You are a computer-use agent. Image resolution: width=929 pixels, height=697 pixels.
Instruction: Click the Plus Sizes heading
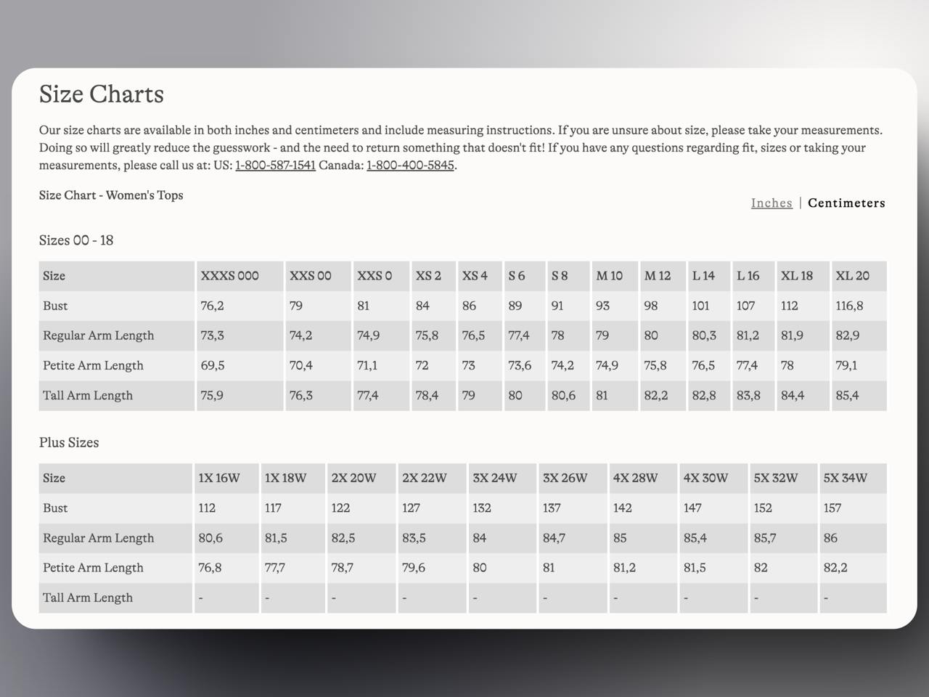[x=69, y=443]
